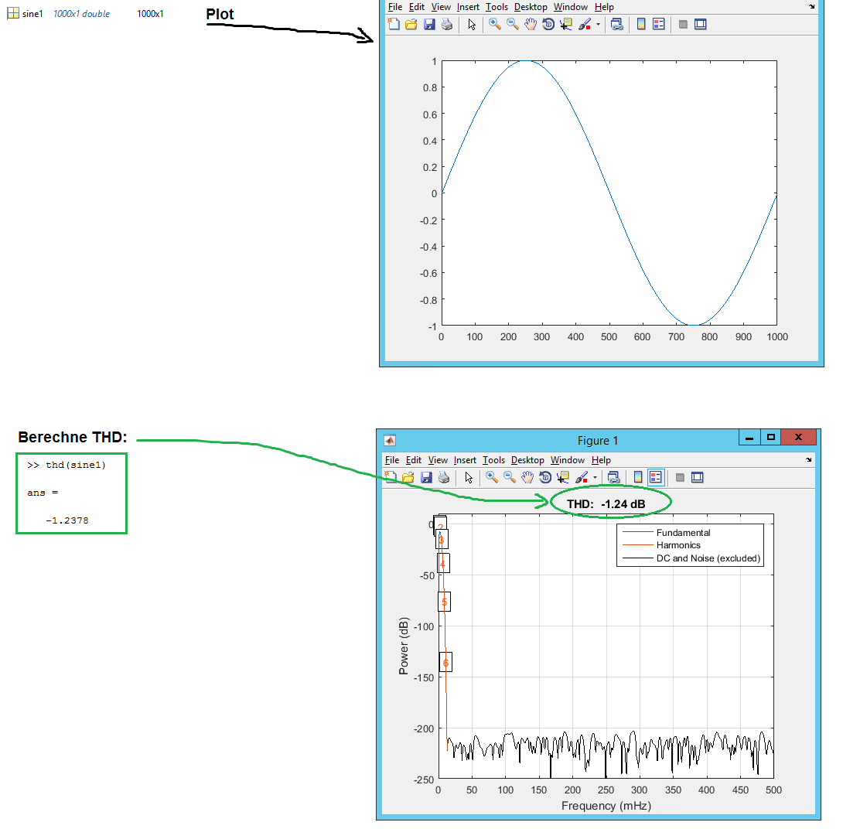Expand brush dropdown arrow in the top figure toolbar
The image size is (843, 829).
point(598,25)
